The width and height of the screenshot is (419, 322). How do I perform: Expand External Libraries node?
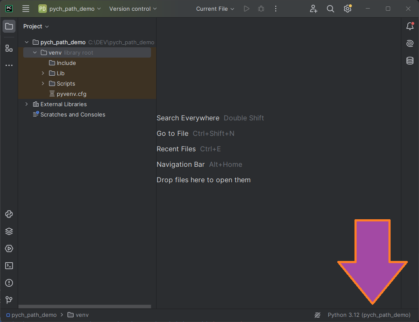coord(26,104)
